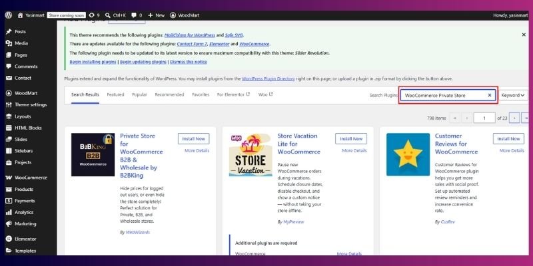Go to the next results page
533x266 pixels.
pos(514,118)
